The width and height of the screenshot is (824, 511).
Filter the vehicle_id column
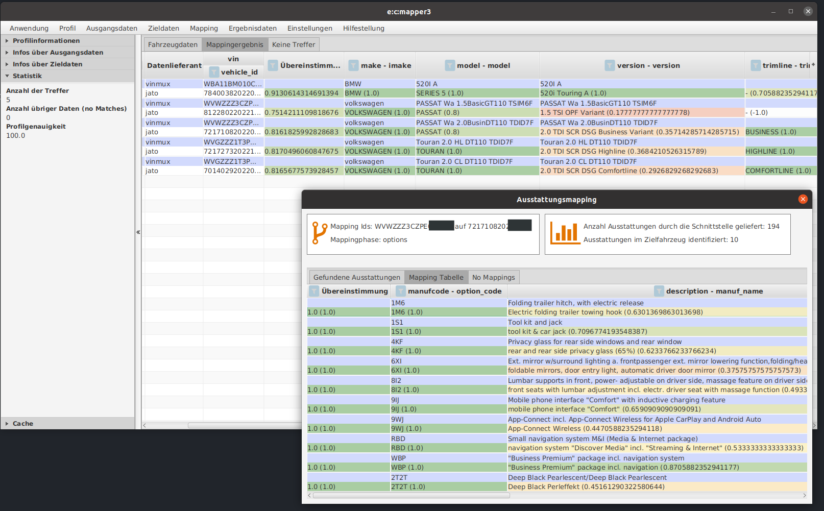click(x=214, y=72)
